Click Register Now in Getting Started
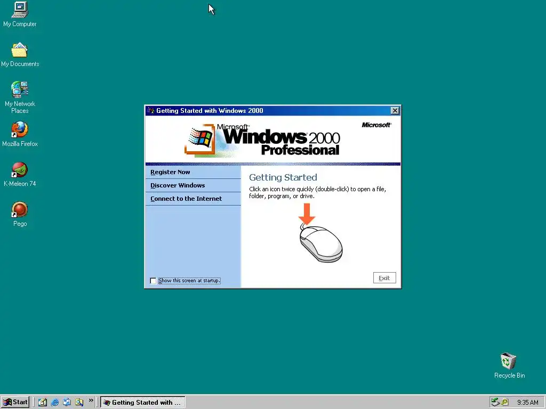Screen dimensions: 546x409 pos(170,172)
